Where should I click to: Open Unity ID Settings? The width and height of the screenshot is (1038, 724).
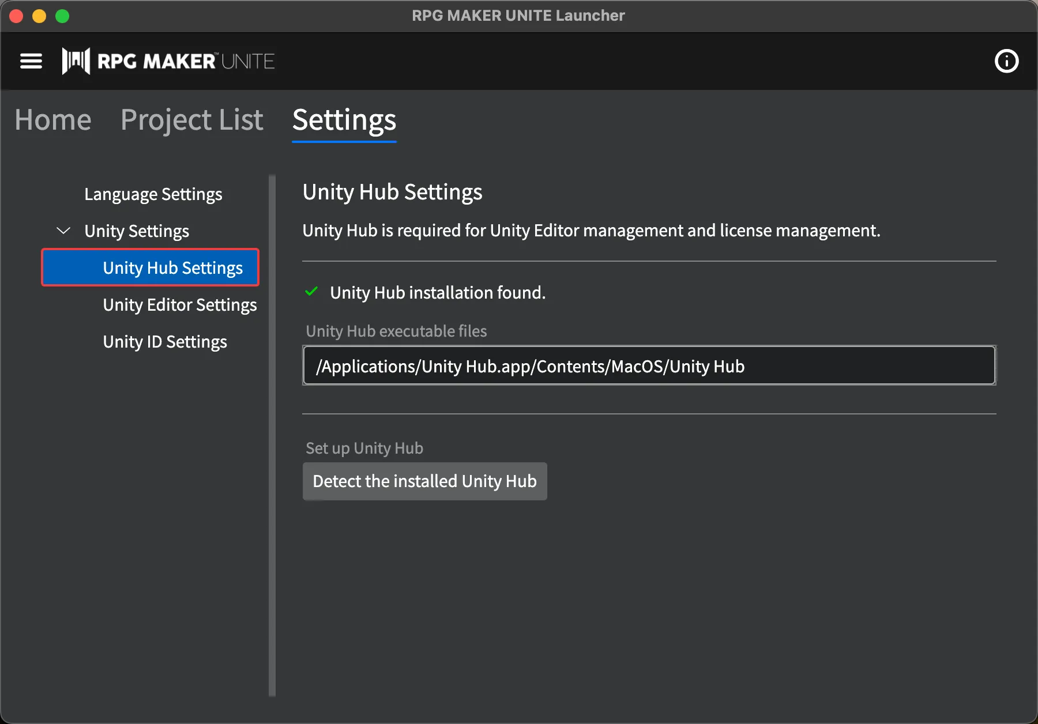tap(165, 342)
